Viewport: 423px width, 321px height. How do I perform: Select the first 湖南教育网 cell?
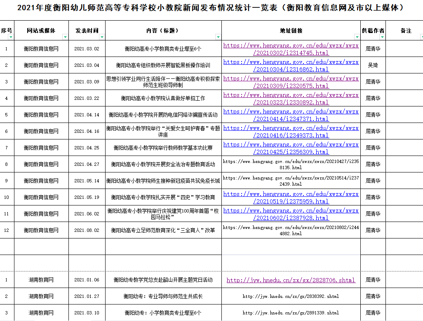[x=41, y=280]
